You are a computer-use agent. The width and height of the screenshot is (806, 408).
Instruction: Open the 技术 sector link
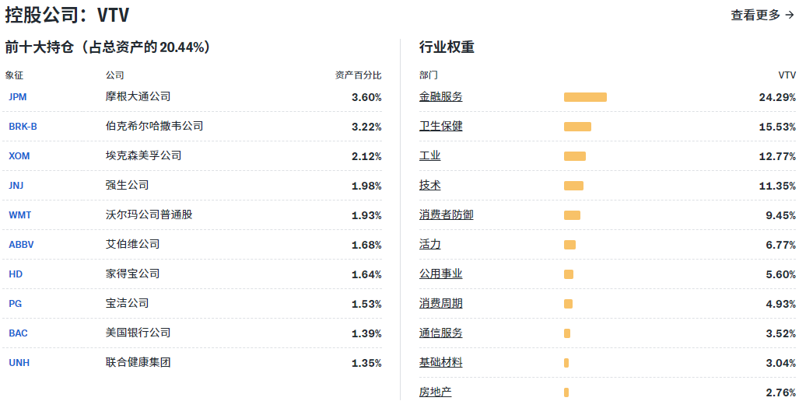pos(429,186)
